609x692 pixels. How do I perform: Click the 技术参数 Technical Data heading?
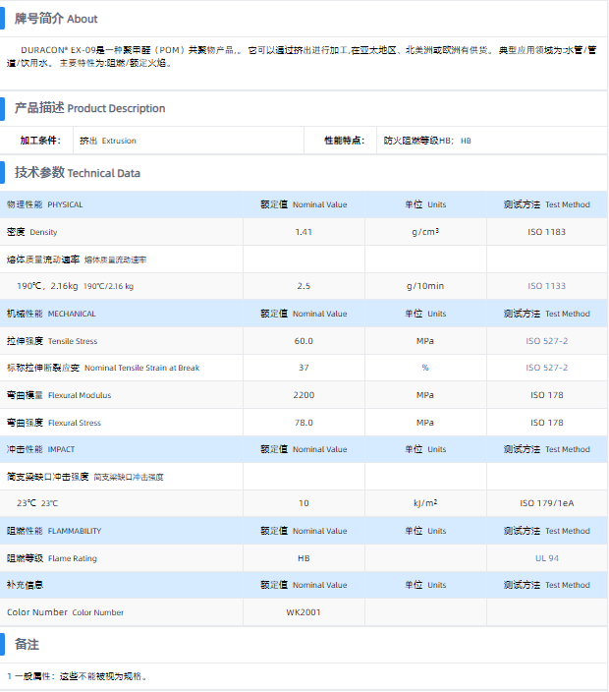point(77,173)
